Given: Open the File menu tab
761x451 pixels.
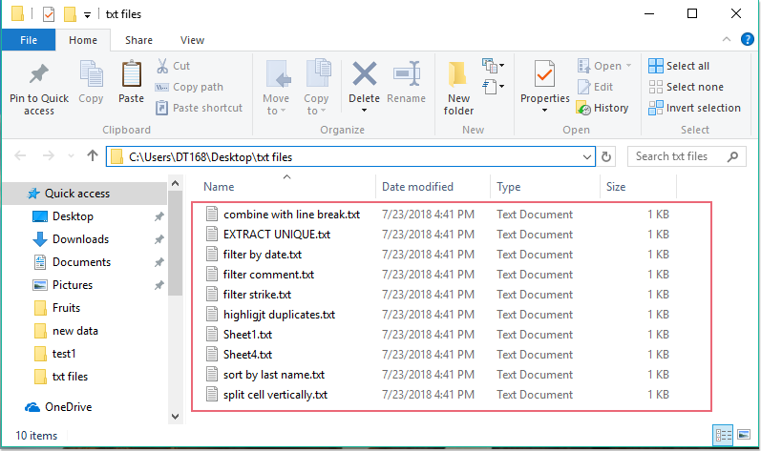Looking at the screenshot, I should tap(29, 40).
